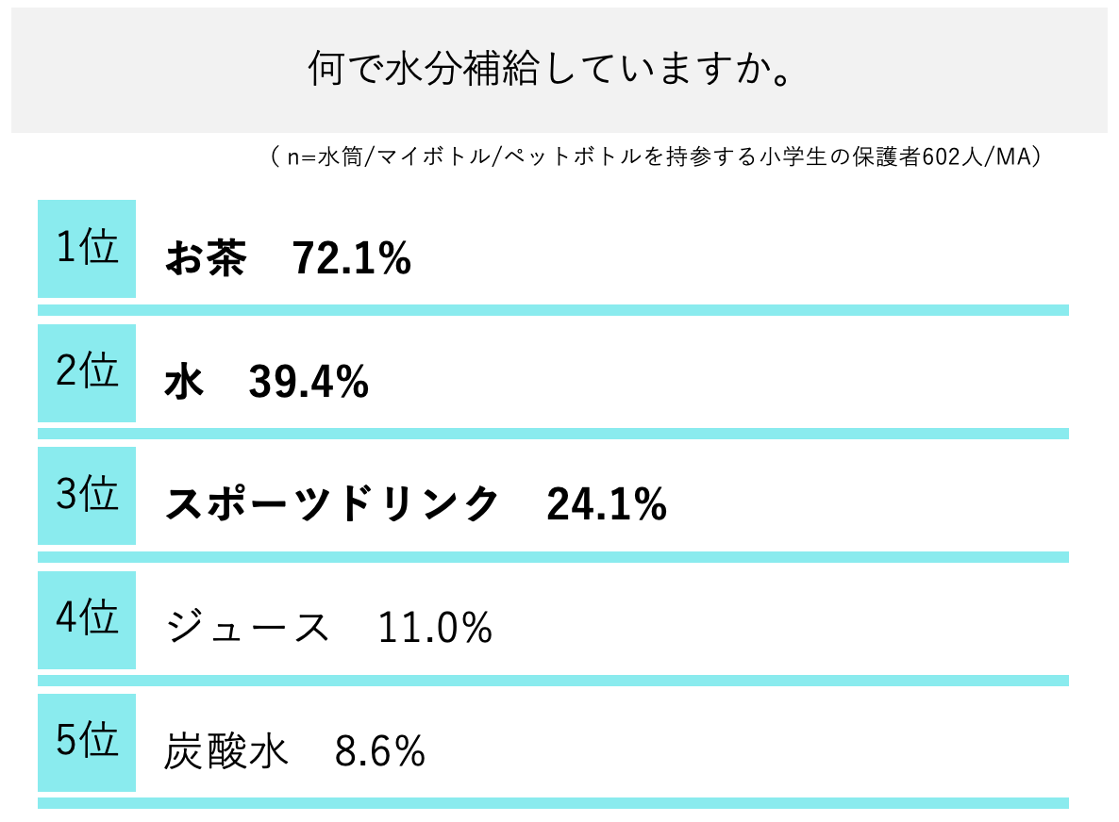The width and height of the screenshot is (1119, 822).
Task: Click the ジュース label
Action: [247, 628]
